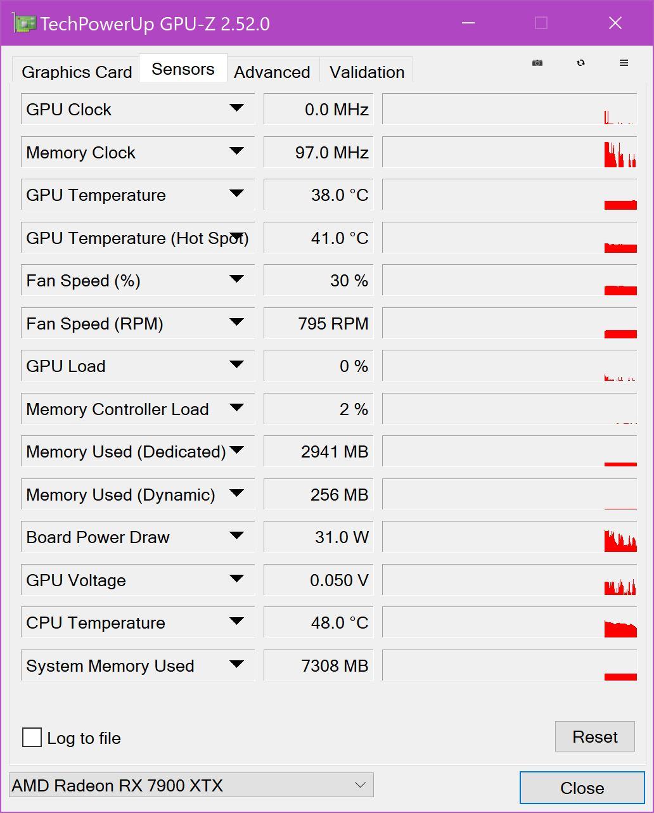Click the refresh sensors icon
This screenshot has height=813, width=654.
pos(580,63)
